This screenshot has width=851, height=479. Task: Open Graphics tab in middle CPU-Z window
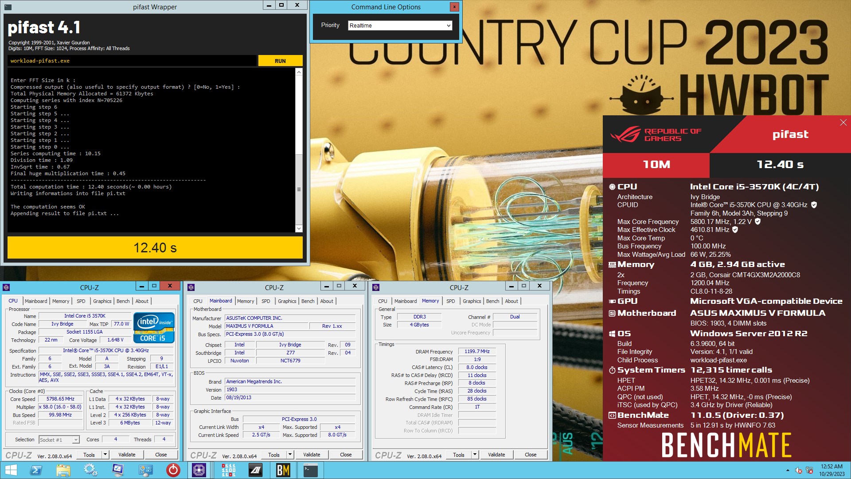(x=287, y=301)
